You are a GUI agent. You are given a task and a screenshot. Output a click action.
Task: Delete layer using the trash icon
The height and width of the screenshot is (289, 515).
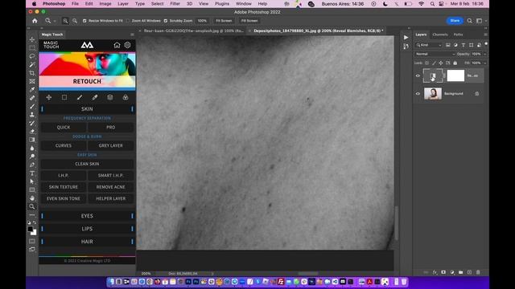478,272
